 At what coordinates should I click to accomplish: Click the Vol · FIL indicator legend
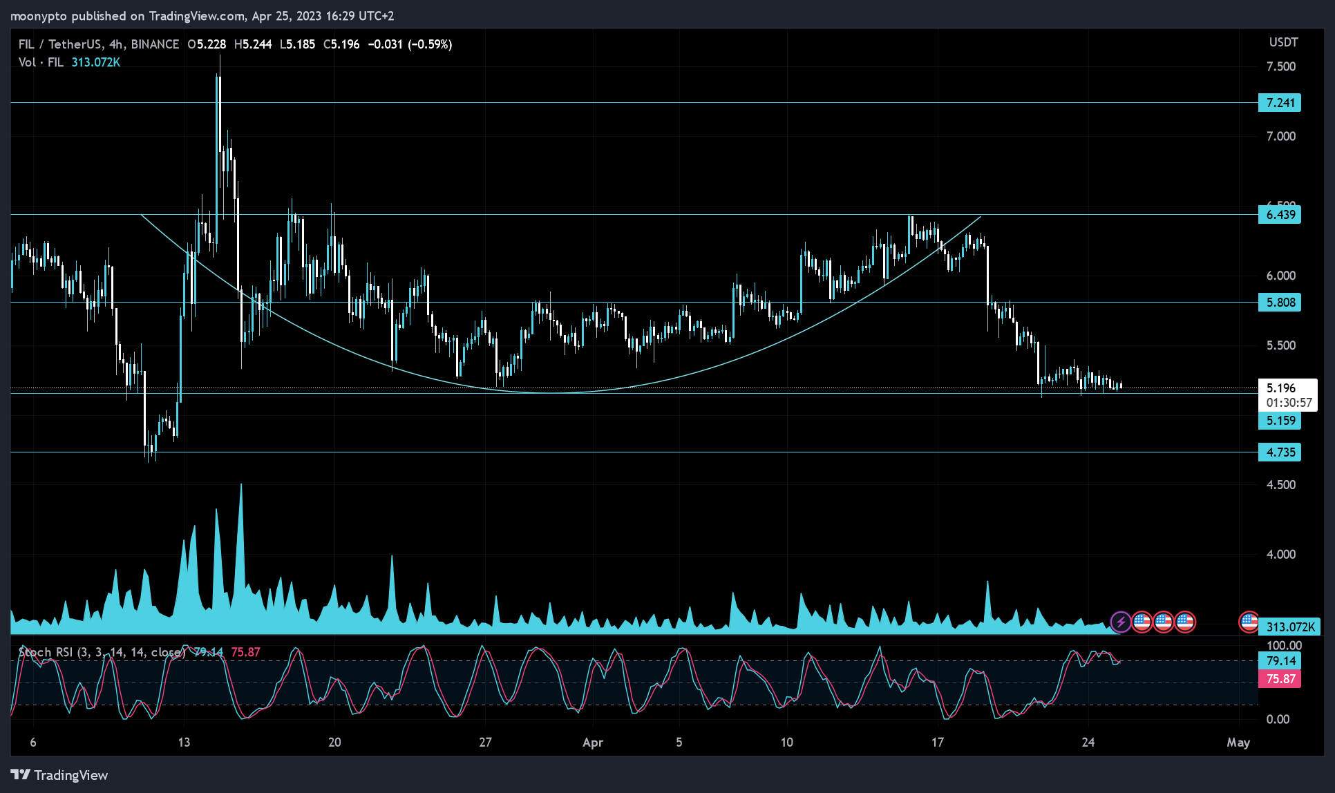click(x=41, y=62)
